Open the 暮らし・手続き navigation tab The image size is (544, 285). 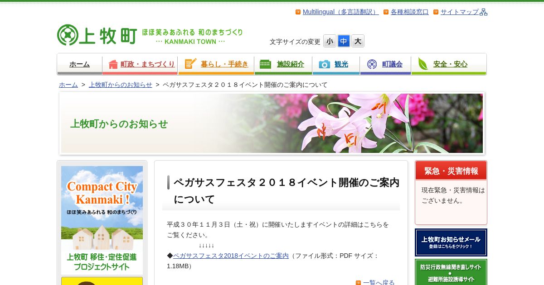click(x=216, y=64)
